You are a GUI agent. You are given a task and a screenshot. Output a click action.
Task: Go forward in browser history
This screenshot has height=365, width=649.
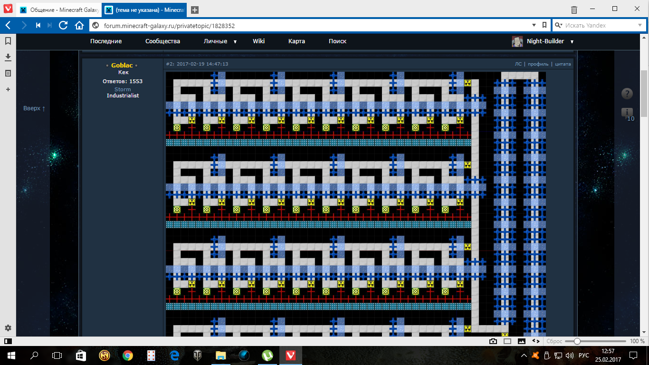(24, 25)
